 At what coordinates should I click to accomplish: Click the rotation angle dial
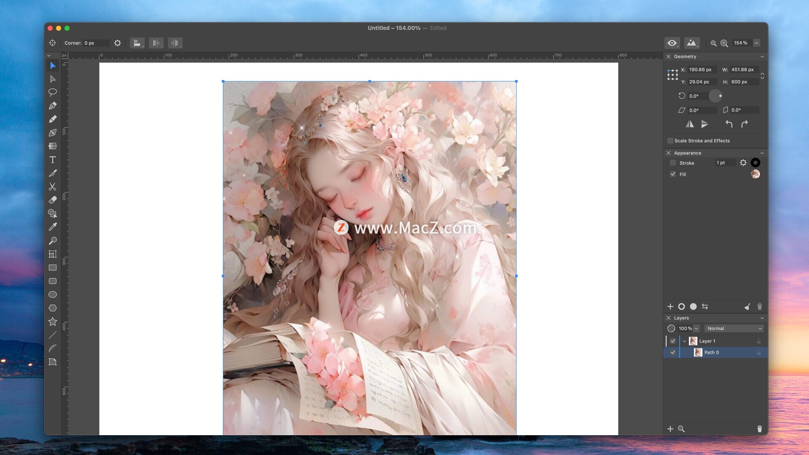click(715, 96)
